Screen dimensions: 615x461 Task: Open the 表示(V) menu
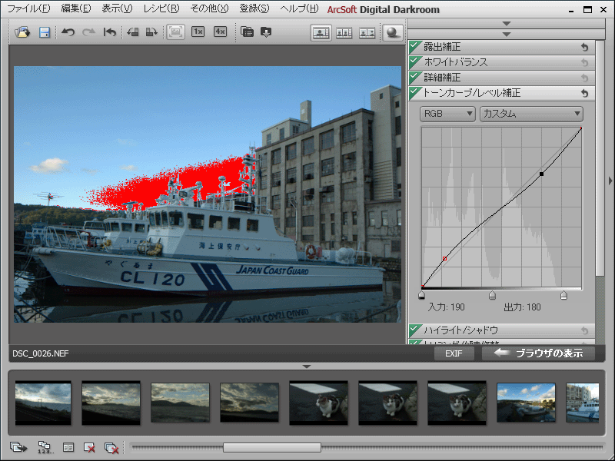117,8
